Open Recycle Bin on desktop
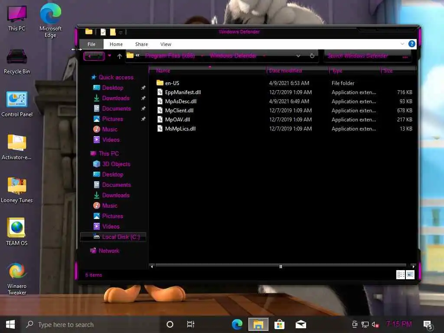Screen dimensions: 444x333 click(x=17, y=61)
